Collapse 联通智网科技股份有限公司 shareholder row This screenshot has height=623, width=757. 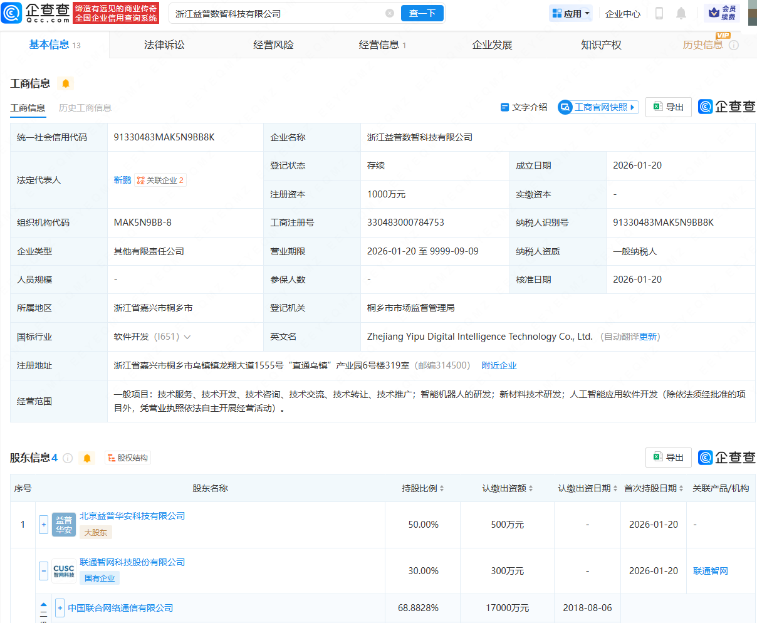click(43, 571)
